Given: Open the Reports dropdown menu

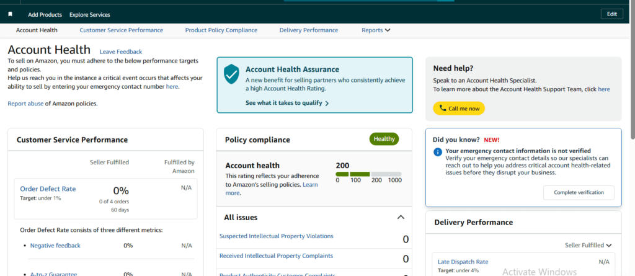Looking at the screenshot, I should [376, 30].
